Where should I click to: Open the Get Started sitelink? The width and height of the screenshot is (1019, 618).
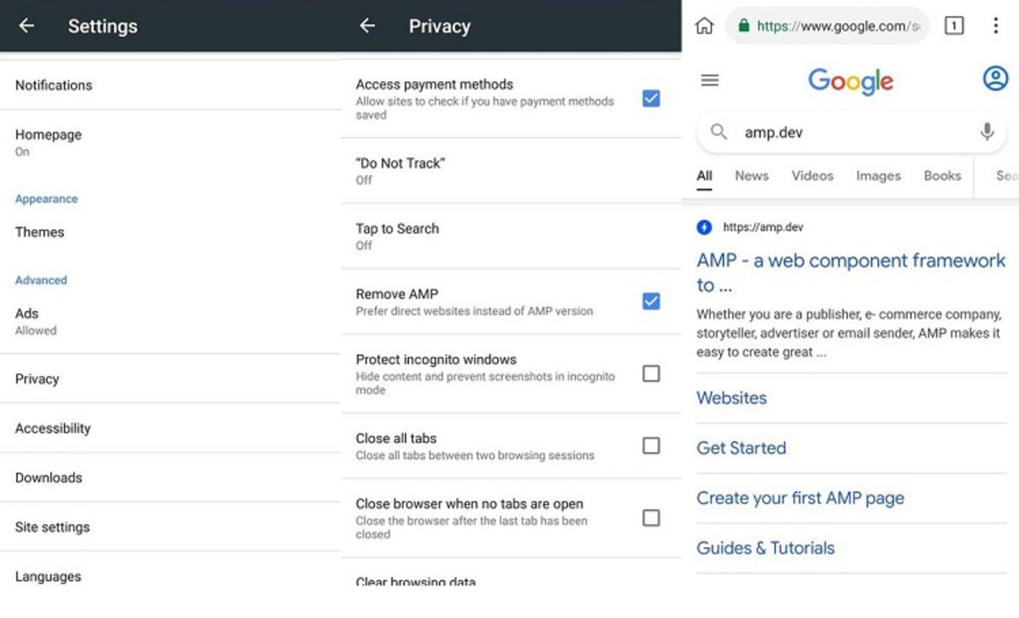(741, 448)
